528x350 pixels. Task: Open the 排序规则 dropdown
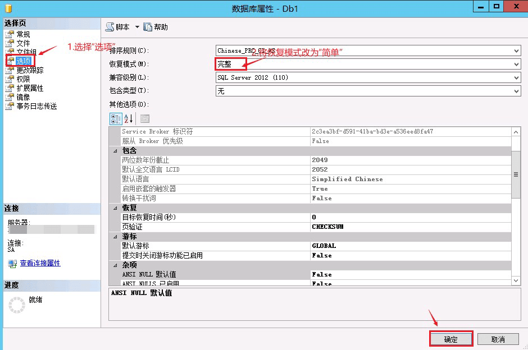[516, 51]
